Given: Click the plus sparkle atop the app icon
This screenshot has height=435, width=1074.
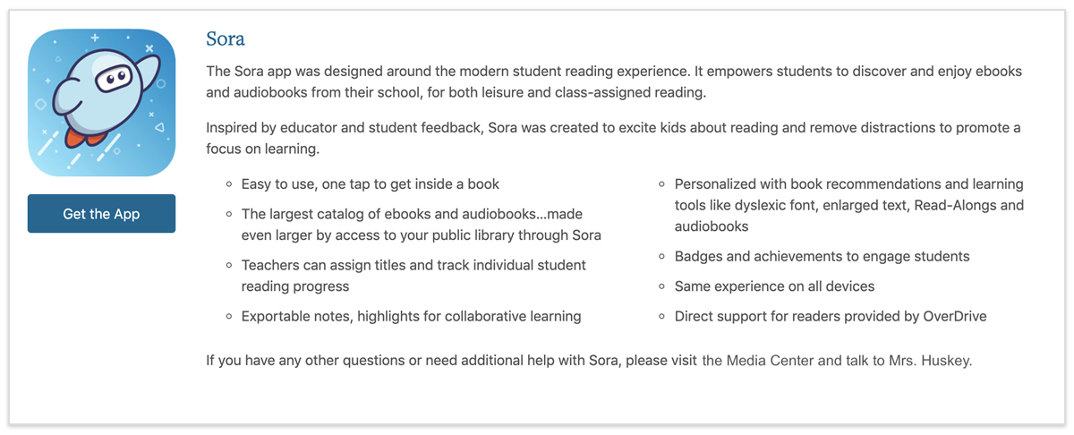Looking at the screenshot, I should [x=95, y=38].
